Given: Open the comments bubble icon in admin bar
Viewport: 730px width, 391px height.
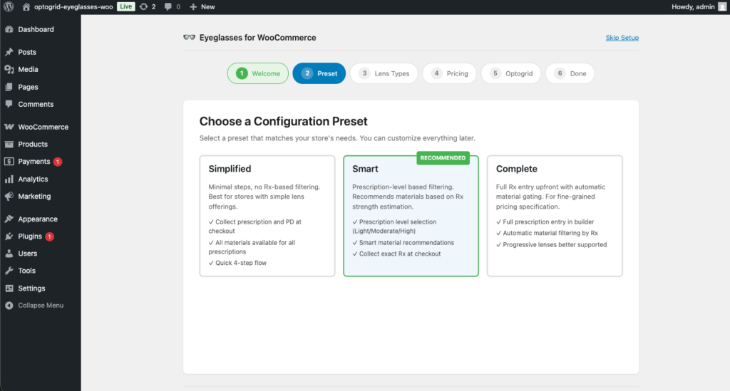Looking at the screenshot, I should point(168,6).
